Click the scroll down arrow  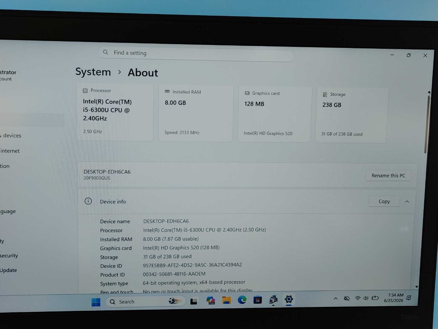[417, 287]
